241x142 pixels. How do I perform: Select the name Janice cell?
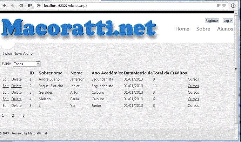(75, 86)
